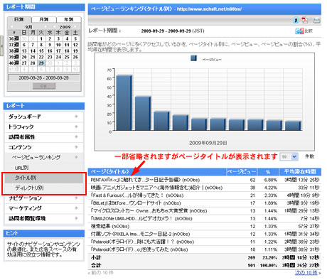
Task: Click the 2009年09月29日 chart date label
Action: coord(208,143)
